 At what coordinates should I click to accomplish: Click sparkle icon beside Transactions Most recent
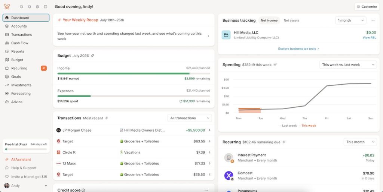(x=107, y=118)
